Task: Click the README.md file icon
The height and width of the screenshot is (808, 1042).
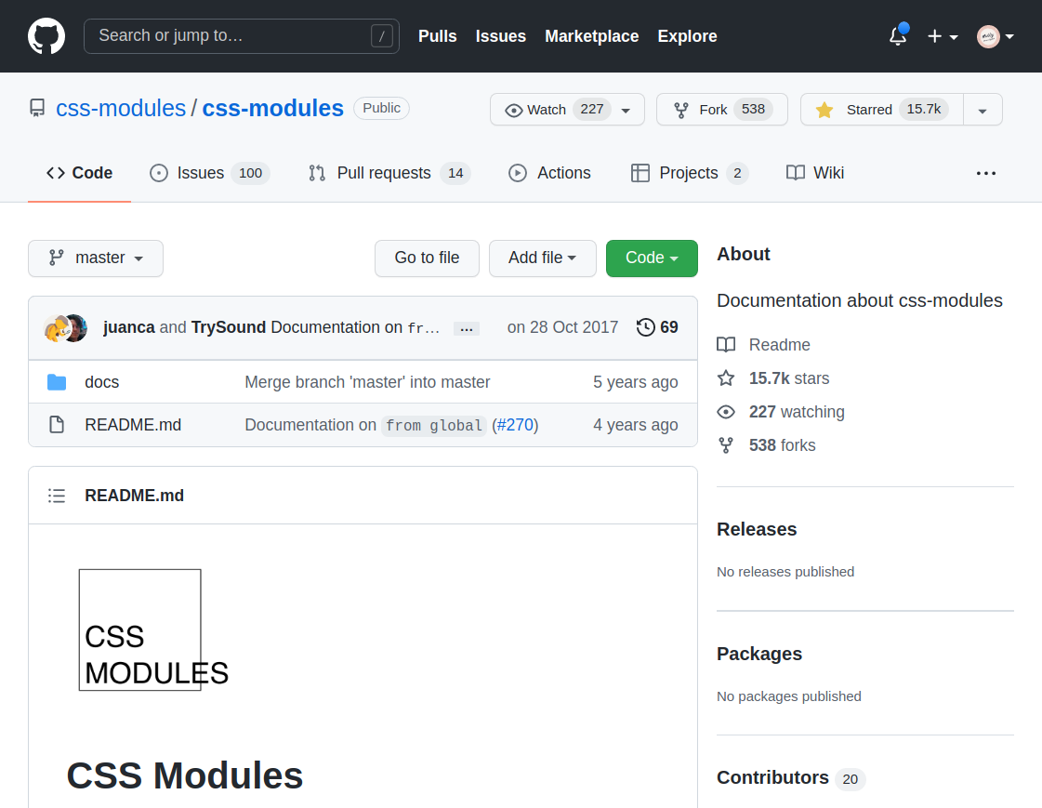Action: pyautogui.click(x=57, y=424)
